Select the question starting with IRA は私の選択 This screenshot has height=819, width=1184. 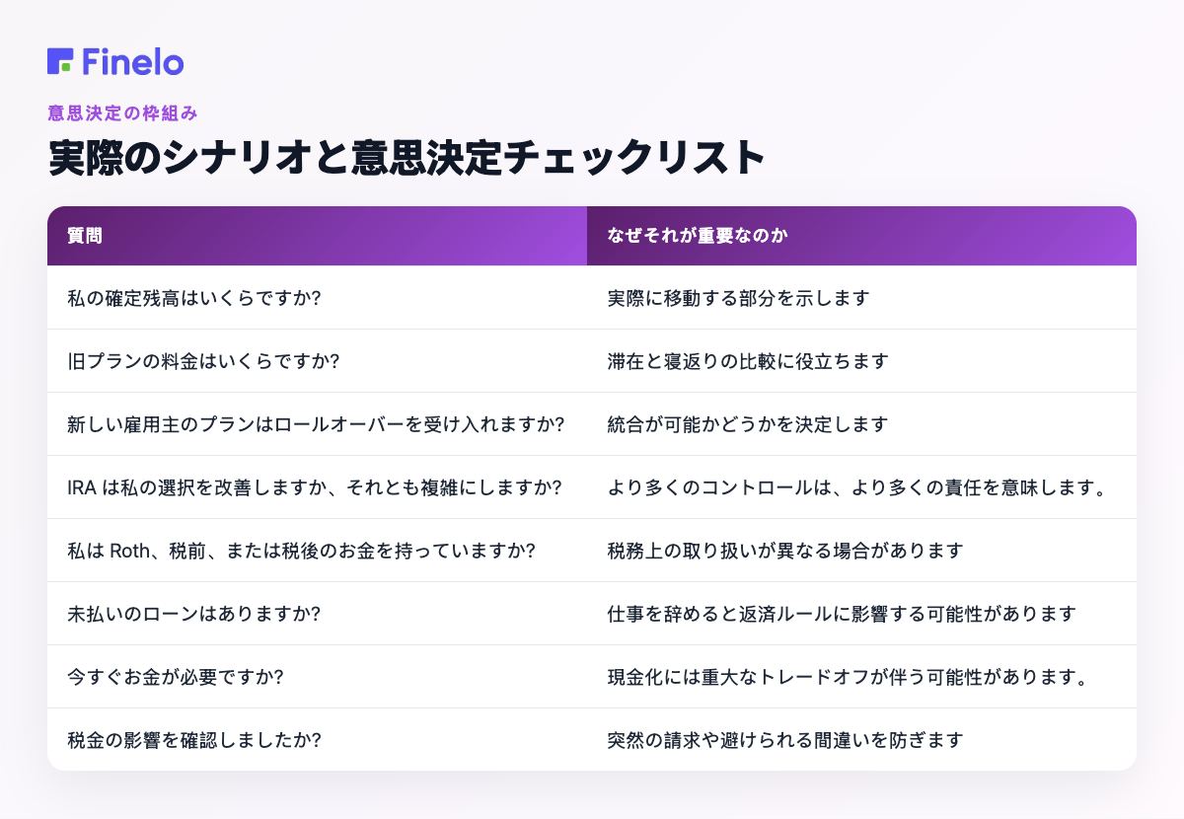[317, 486]
